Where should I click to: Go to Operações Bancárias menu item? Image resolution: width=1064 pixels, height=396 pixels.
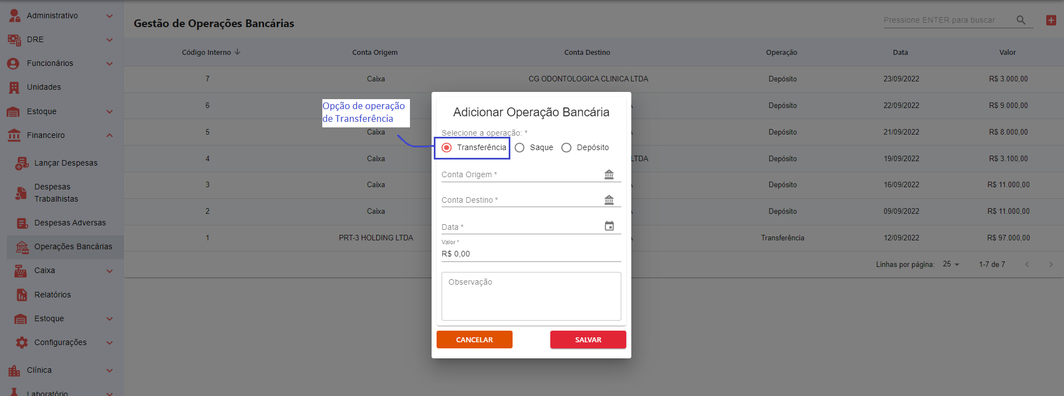pos(73,246)
